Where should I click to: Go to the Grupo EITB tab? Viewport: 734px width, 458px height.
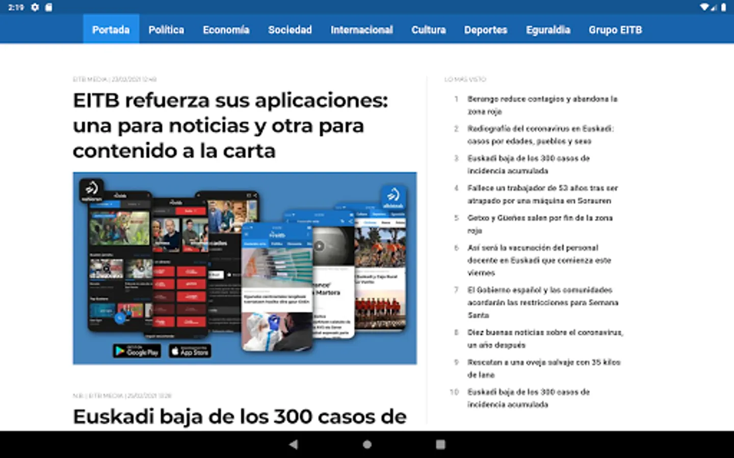click(x=615, y=30)
